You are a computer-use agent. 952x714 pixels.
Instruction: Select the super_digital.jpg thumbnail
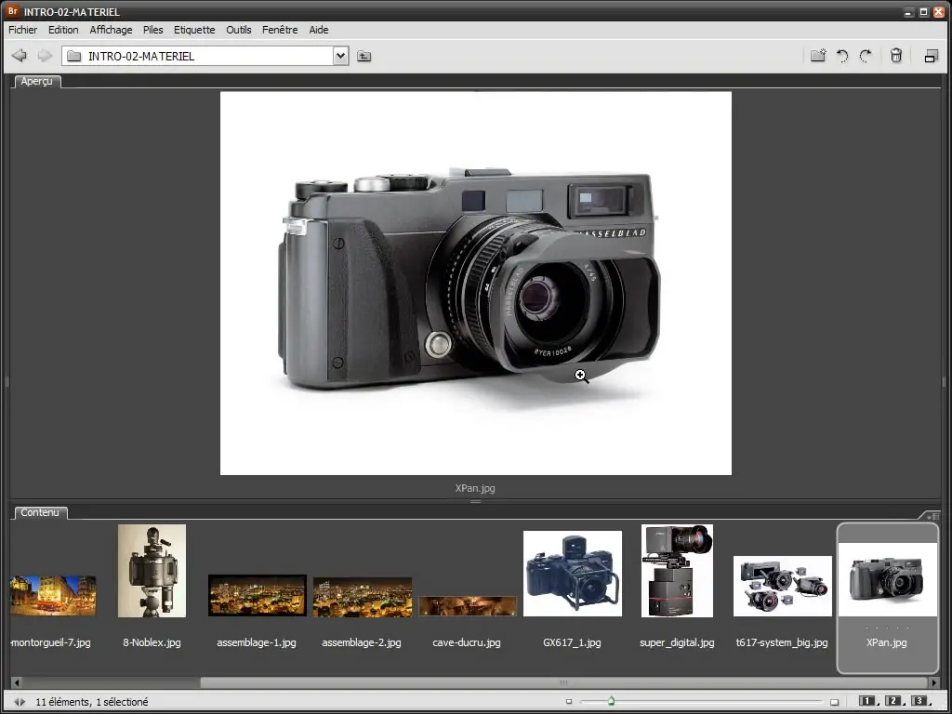pos(677,571)
